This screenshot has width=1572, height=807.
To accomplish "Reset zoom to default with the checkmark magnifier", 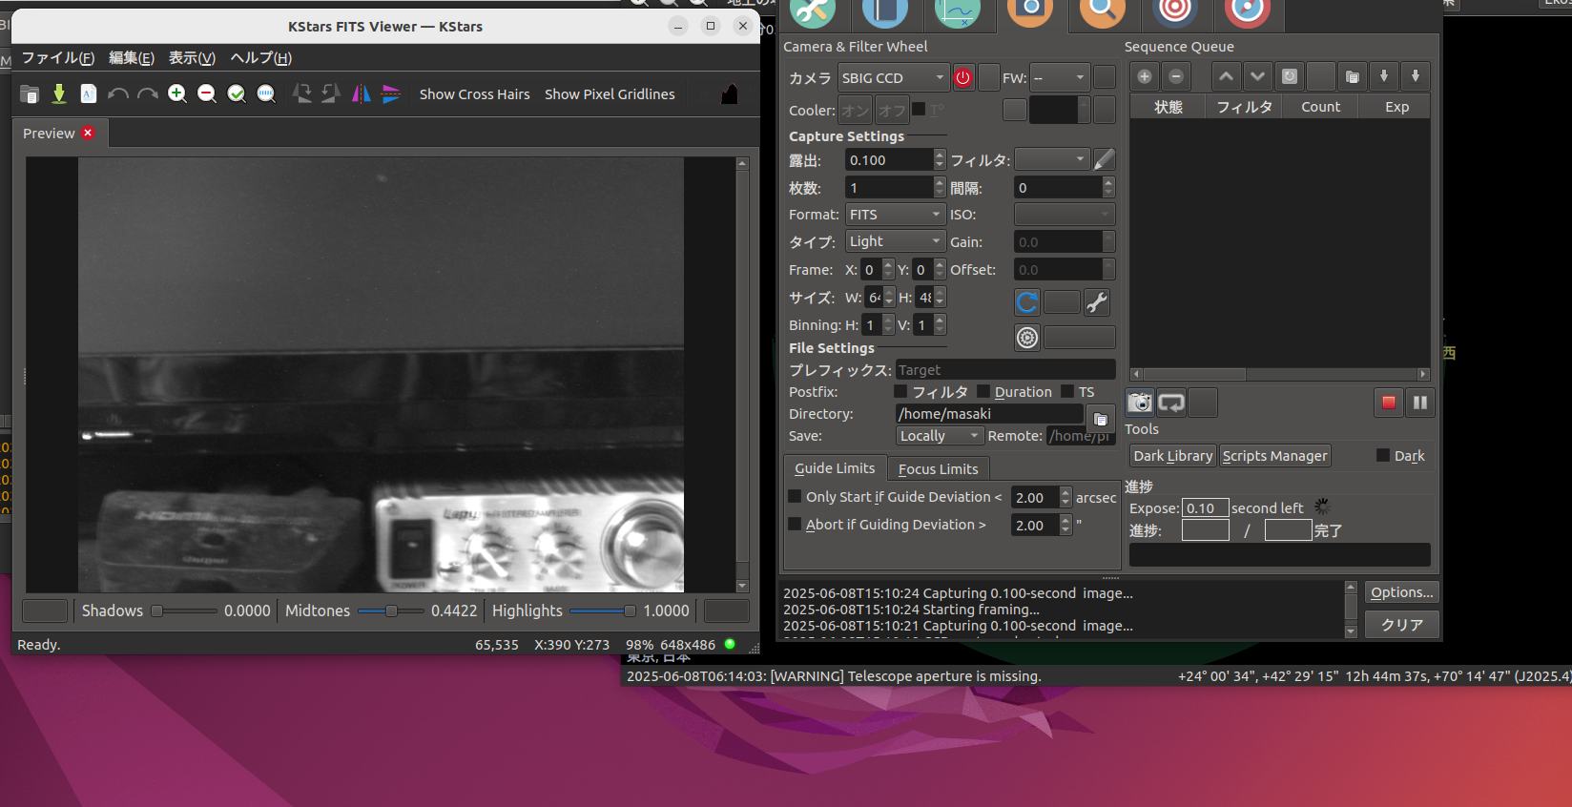I will (x=237, y=93).
